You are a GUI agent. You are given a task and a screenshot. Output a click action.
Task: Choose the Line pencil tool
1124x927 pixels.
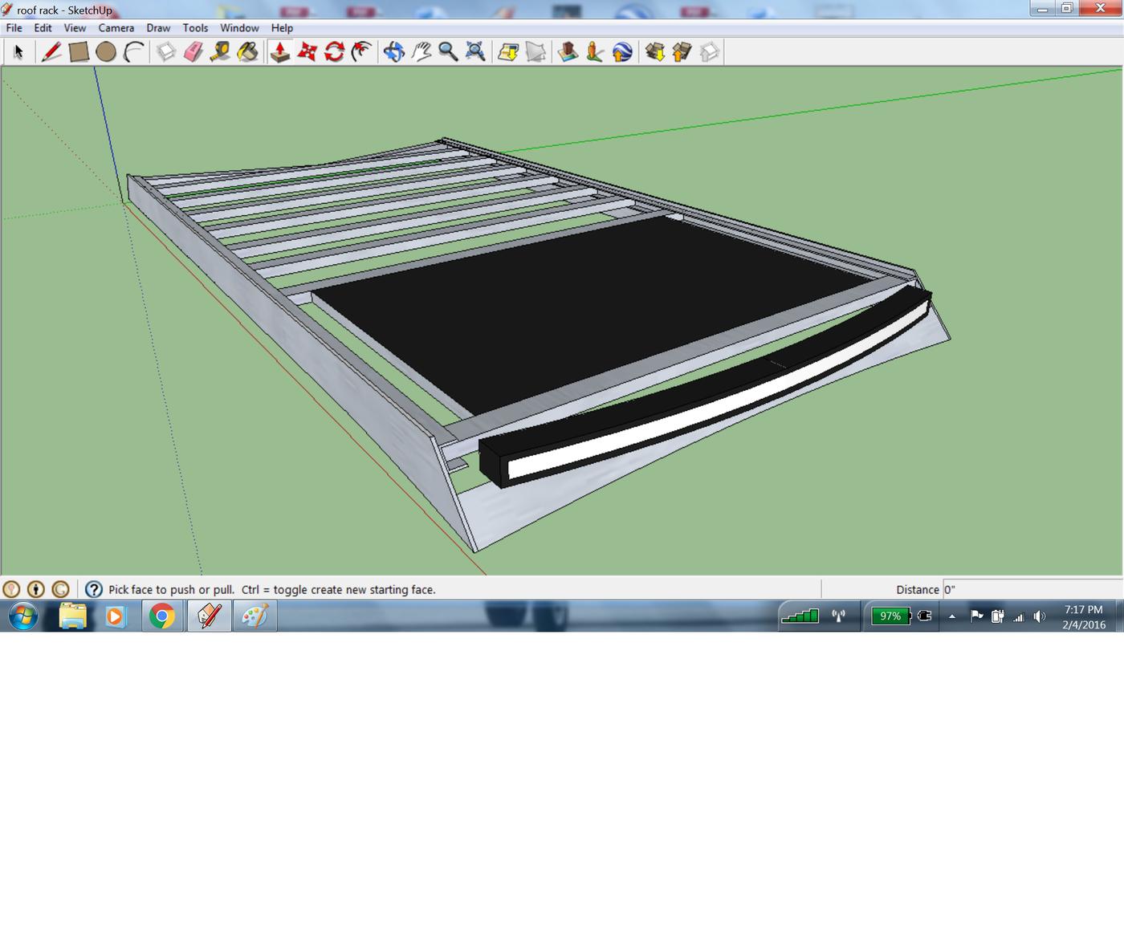(x=51, y=52)
